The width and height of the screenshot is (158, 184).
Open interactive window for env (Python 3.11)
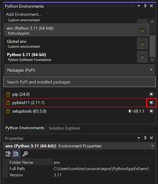pyautogui.click(x=142, y=30)
